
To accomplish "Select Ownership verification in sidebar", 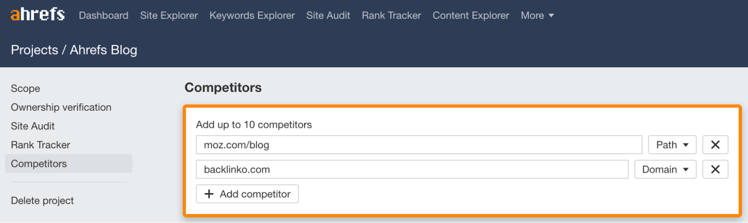I will 61,108.
